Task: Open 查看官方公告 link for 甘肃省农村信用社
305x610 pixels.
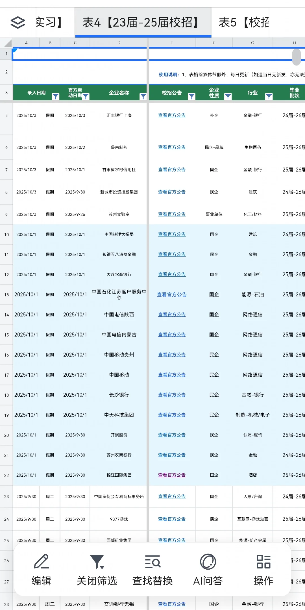Action: pos(172,170)
